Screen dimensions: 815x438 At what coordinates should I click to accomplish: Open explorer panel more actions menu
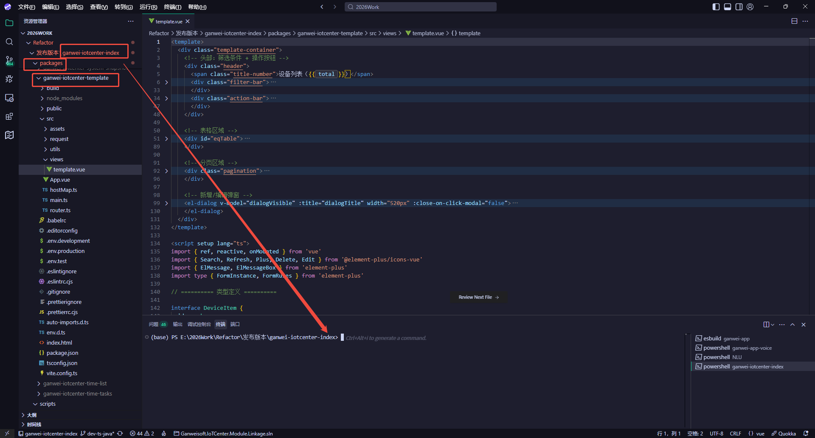pyautogui.click(x=131, y=21)
